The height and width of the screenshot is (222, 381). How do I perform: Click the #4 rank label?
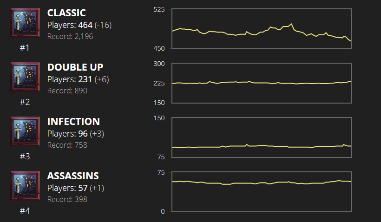click(25, 210)
